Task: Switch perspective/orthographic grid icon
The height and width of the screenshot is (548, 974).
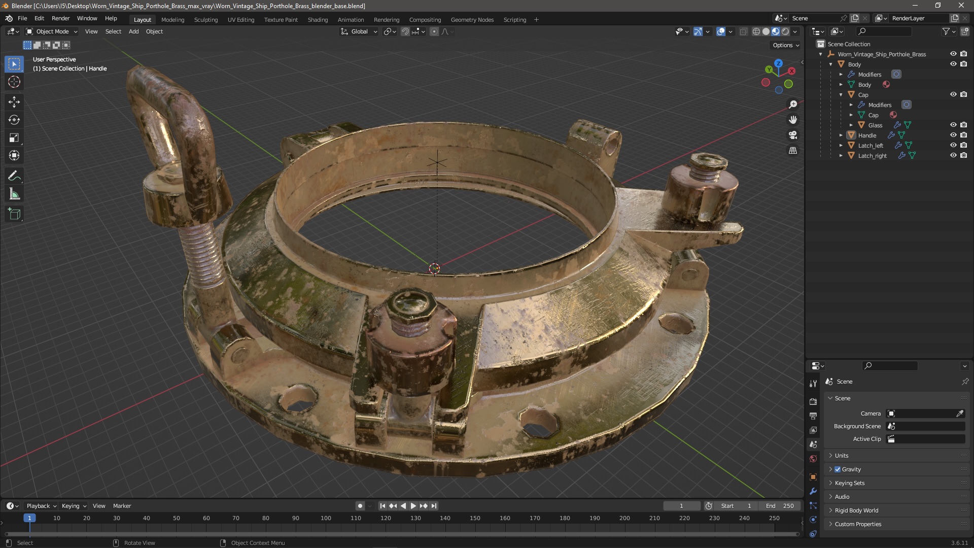Action: [x=793, y=150]
